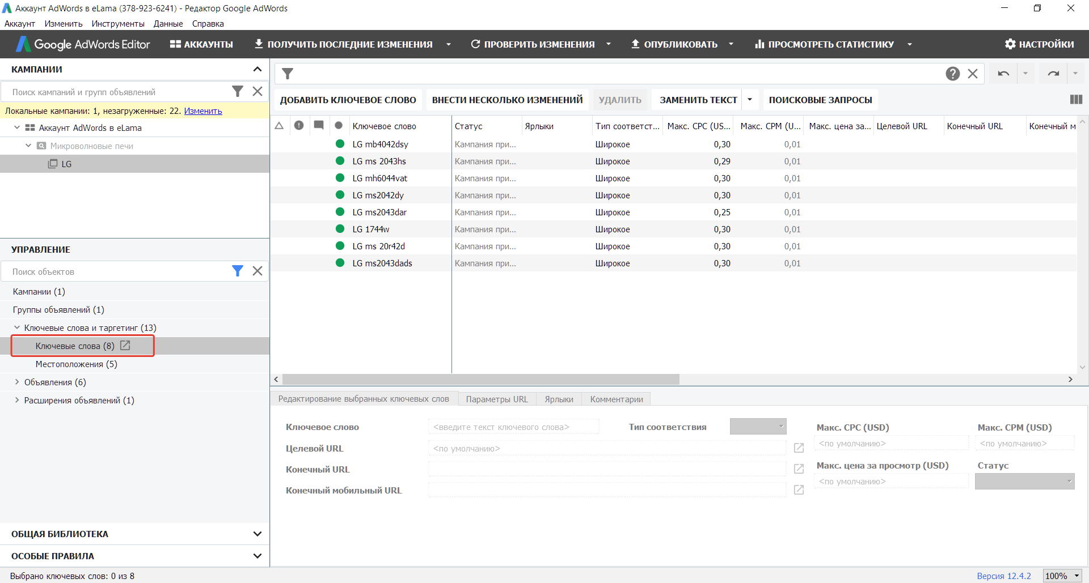The width and height of the screenshot is (1089, 583).
Task: Click Просмотреть статистику chart button
Action: coord(824,44)
